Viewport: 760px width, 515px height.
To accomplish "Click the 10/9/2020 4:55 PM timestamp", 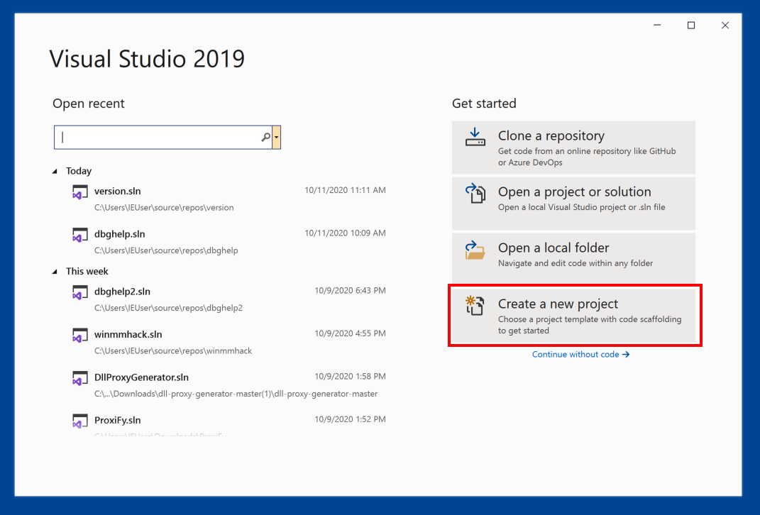I will (350, 333).
